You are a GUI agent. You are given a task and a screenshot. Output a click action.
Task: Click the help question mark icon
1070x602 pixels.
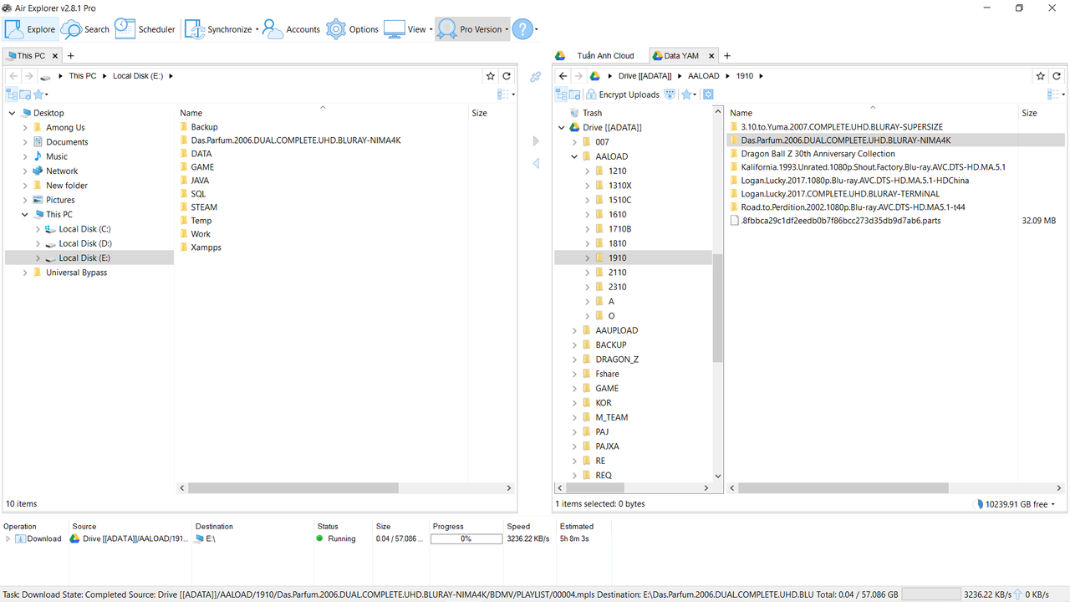click(522, 29)
